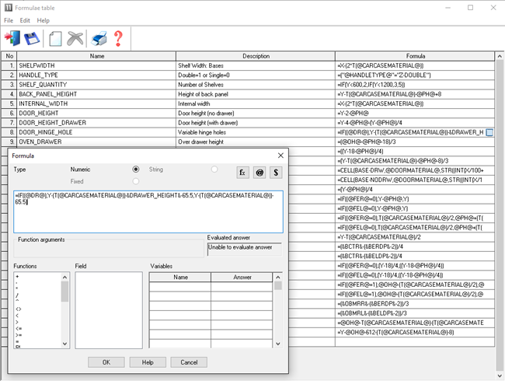Select the String type radio button
The height and width of the screenshot is (381, 505).
[214, 169]
